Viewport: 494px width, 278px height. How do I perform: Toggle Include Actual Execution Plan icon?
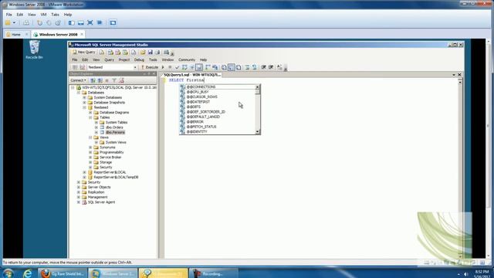tap(208, 67)
